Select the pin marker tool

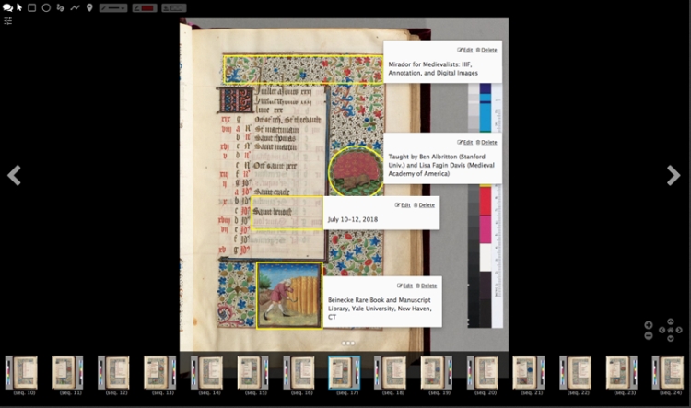[89, 7]
